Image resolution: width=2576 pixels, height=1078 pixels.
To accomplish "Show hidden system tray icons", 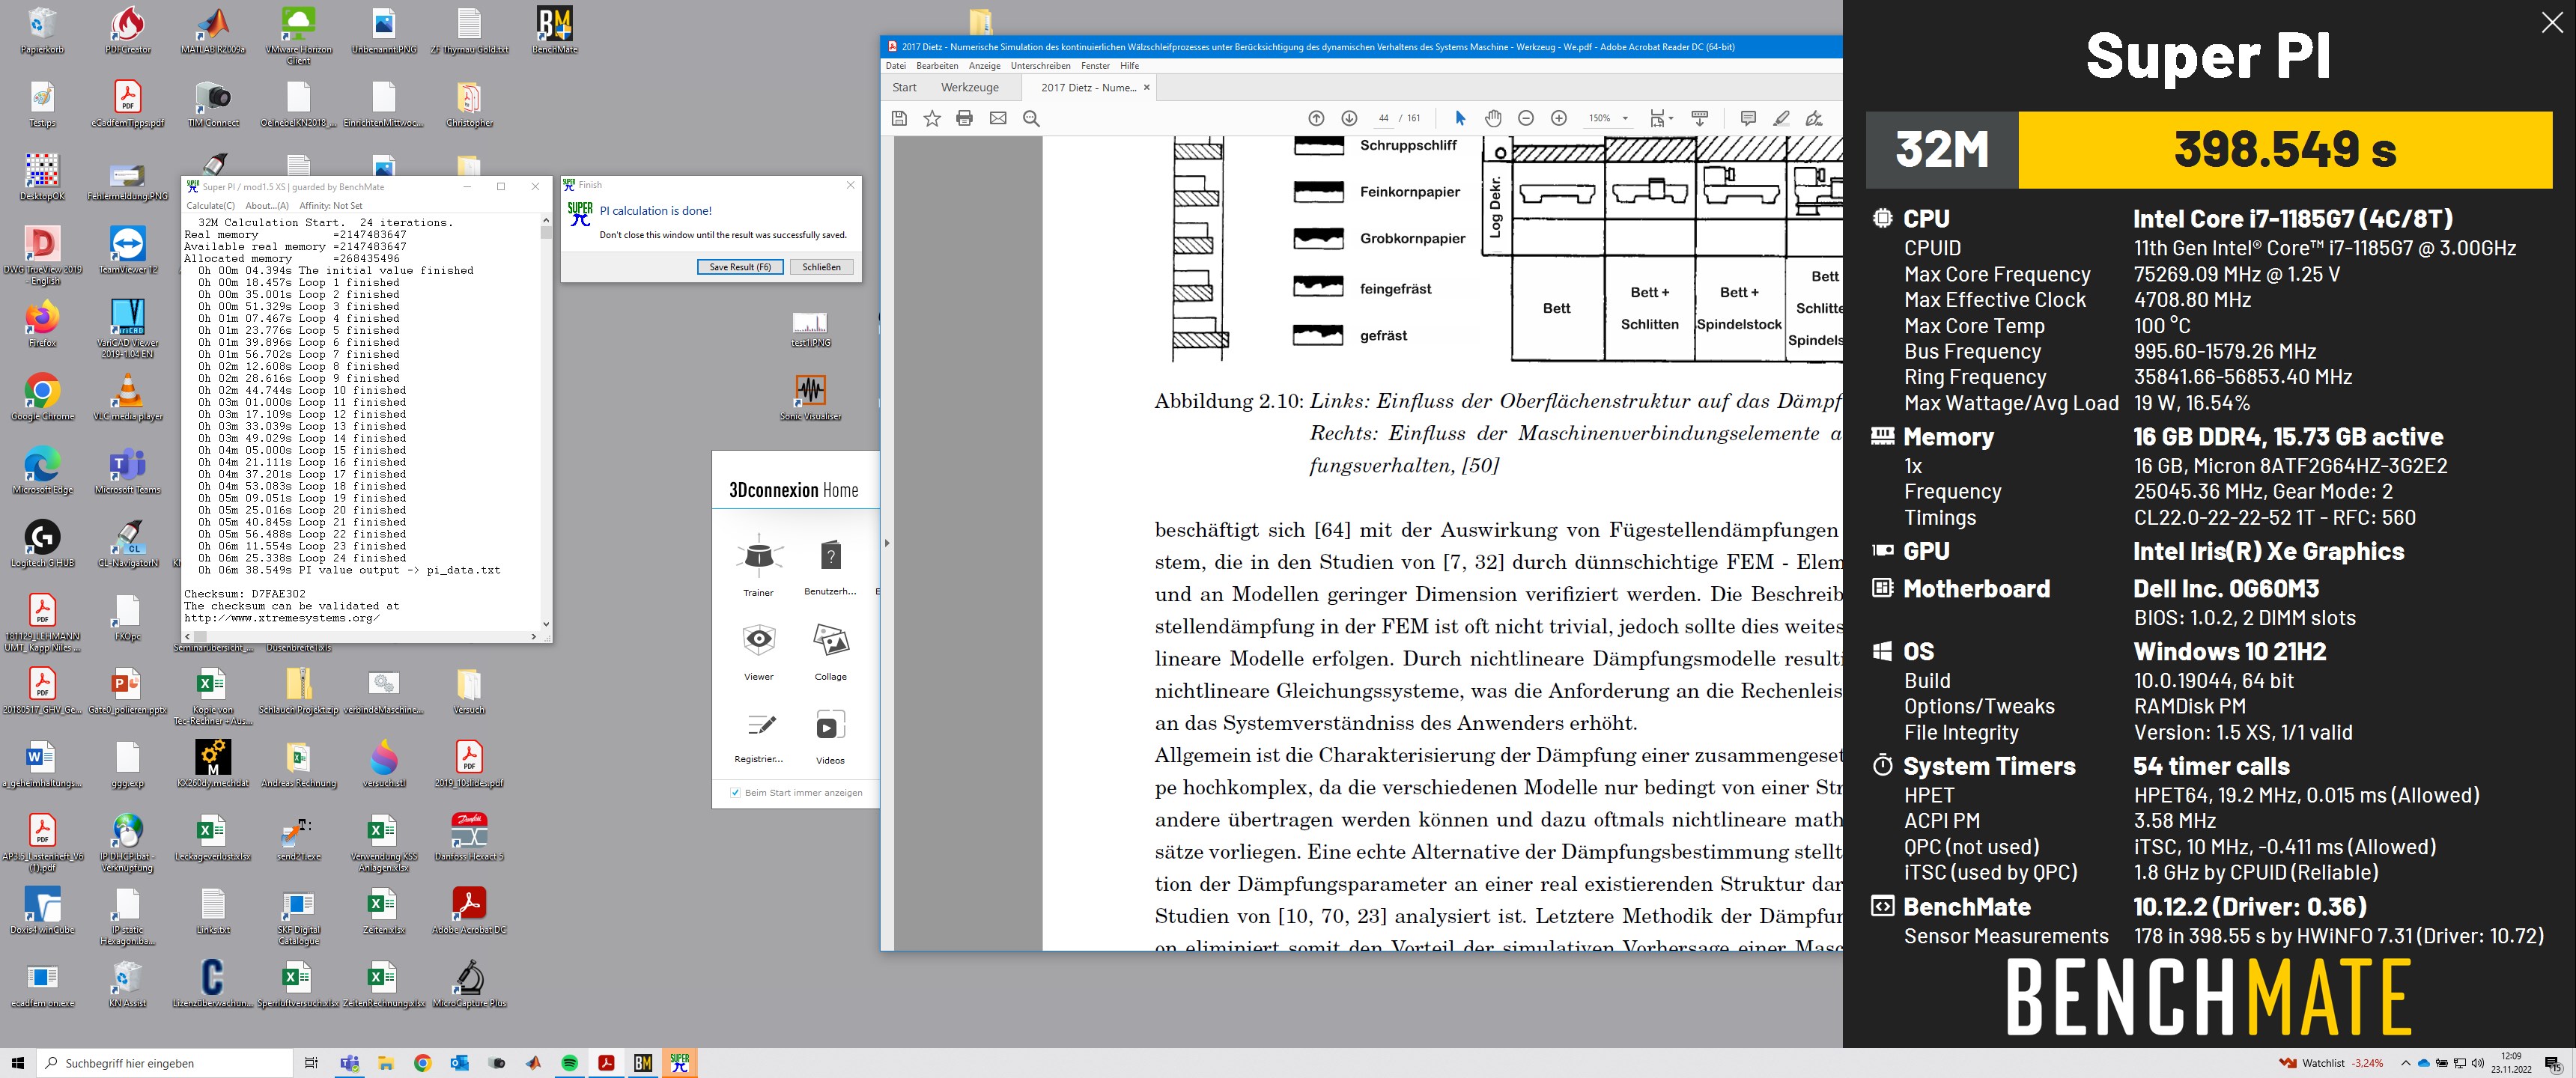I will [2405, 1063].
